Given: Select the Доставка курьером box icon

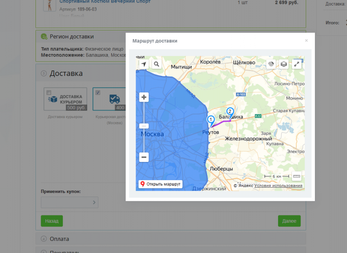Looking at the screenshot, I should point(53,99).
